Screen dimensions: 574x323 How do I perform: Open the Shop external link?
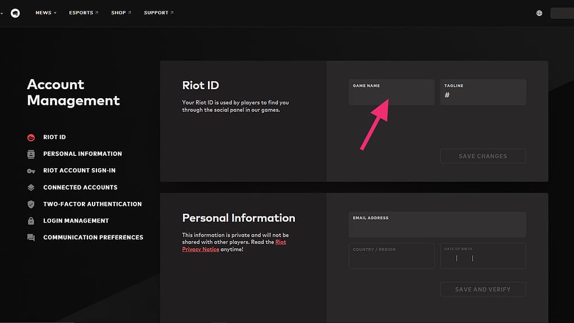pyautogui.click(x=121, y=13)
